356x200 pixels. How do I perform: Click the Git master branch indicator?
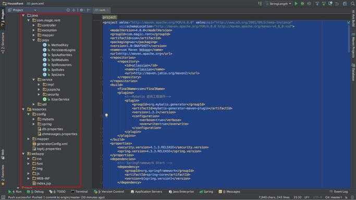334,197
